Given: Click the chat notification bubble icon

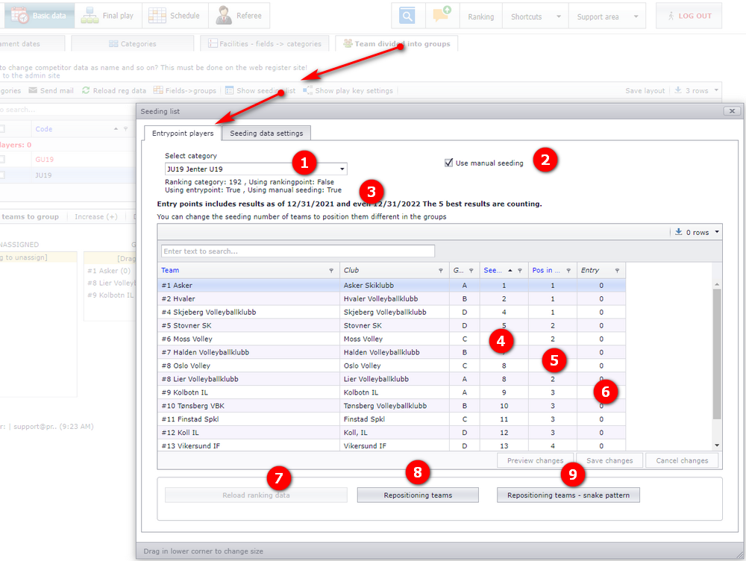Looking at the screenshot, I should pos(442,15).
